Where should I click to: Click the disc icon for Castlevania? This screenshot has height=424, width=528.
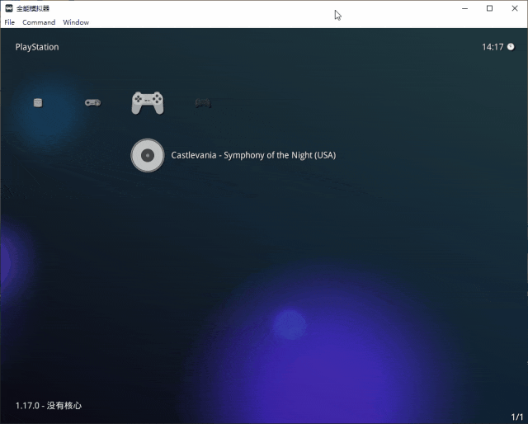click(148, 155)
